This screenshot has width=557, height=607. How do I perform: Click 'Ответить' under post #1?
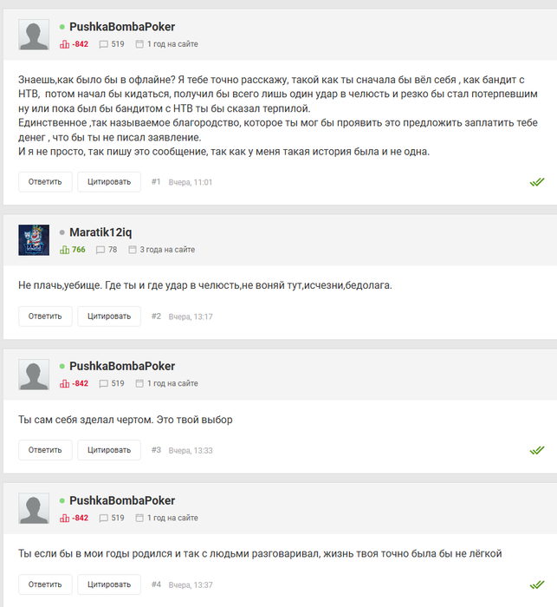point(45,182)
